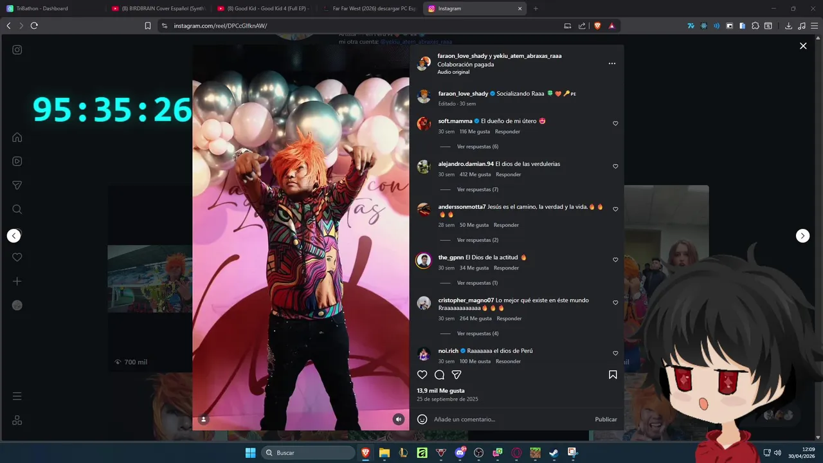Open Steam from the taskbar

coord(554,453)
